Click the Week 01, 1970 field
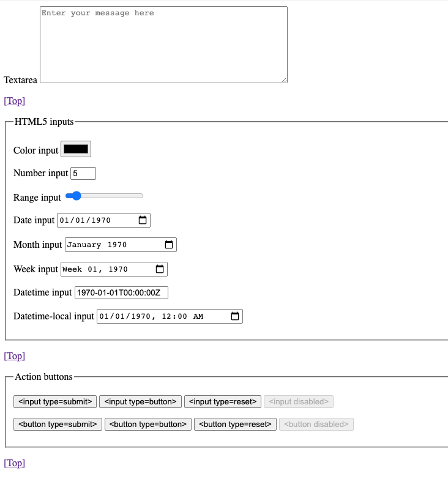 pyautogui.click(x=114, y=269)
